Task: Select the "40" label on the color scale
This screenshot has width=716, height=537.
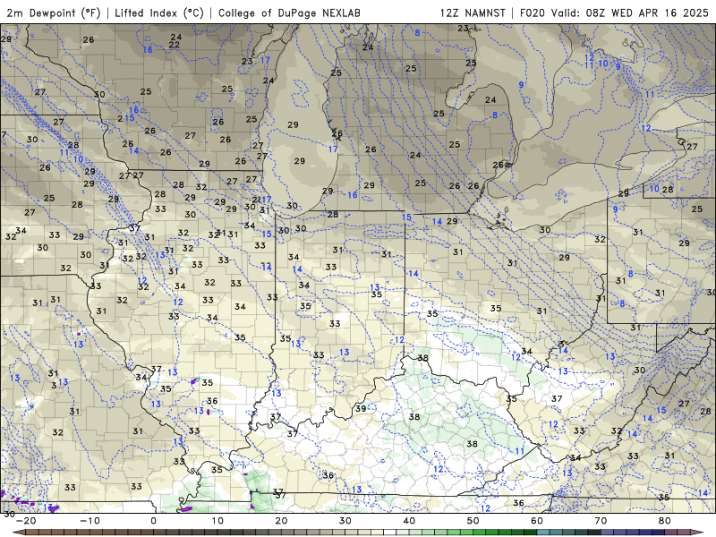Action: point(409,521)
